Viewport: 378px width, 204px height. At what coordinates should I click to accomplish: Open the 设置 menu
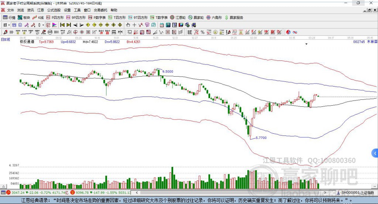[x=67, y=10]
